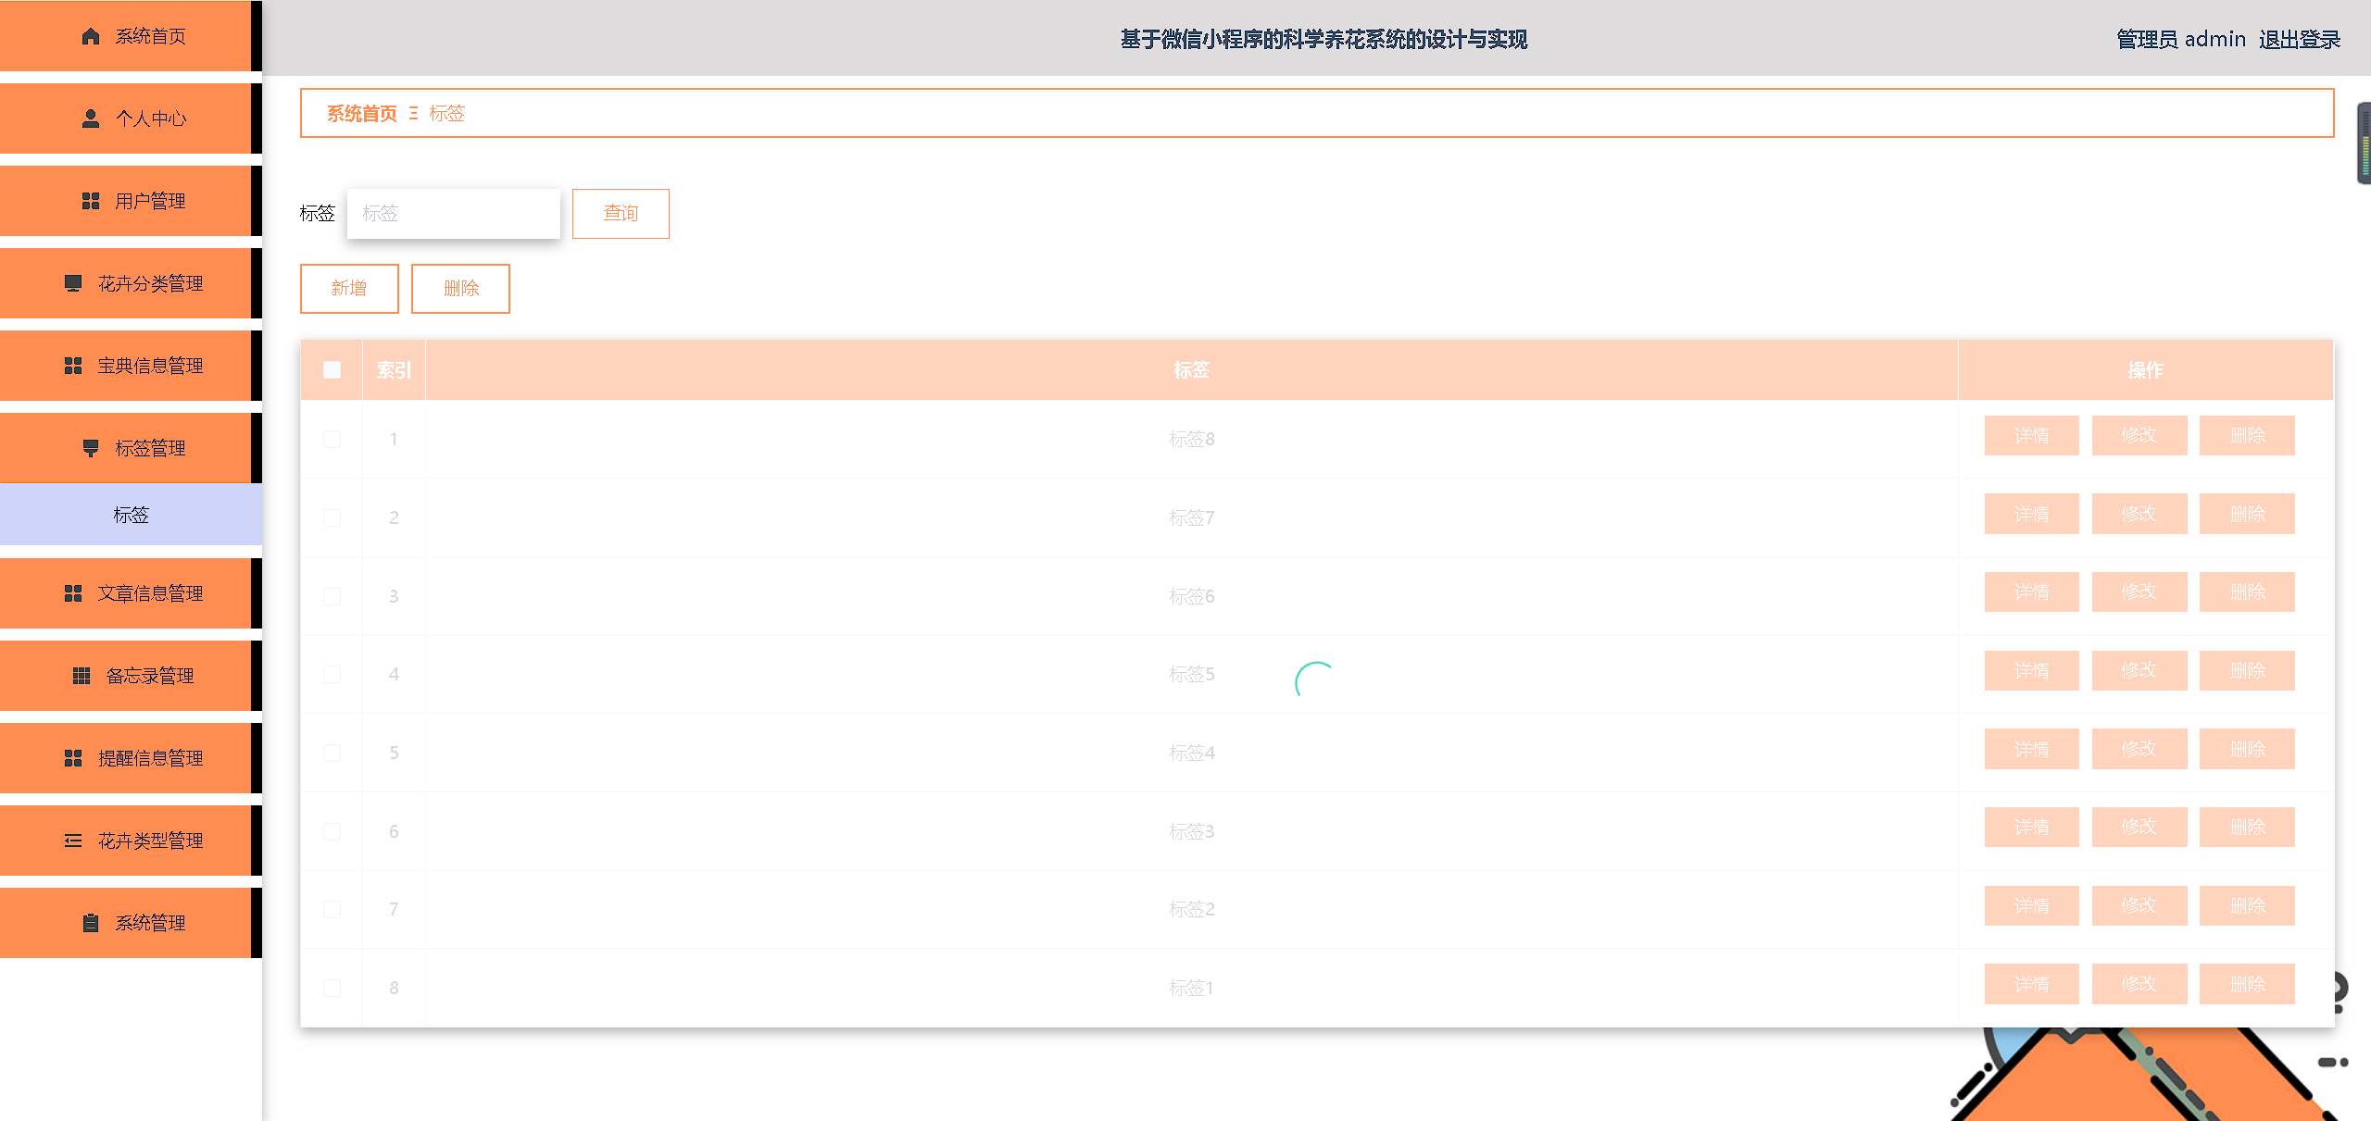
Task: Expand the 提醒信息管理 sidebar menu
Action: click(x=150, y=758)
